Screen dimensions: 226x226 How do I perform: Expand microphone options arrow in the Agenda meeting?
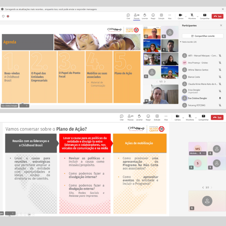click(x=197, y=16)
